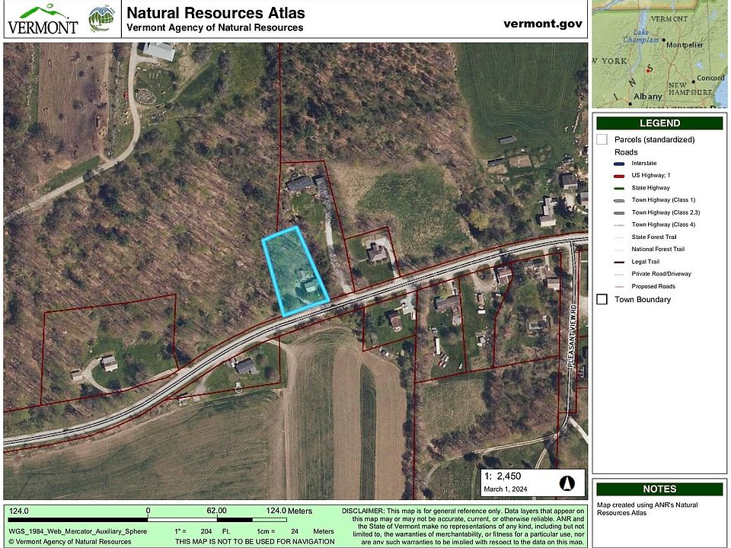
Task: Click the Vermont locator inset map
Action: click(659, 54)
